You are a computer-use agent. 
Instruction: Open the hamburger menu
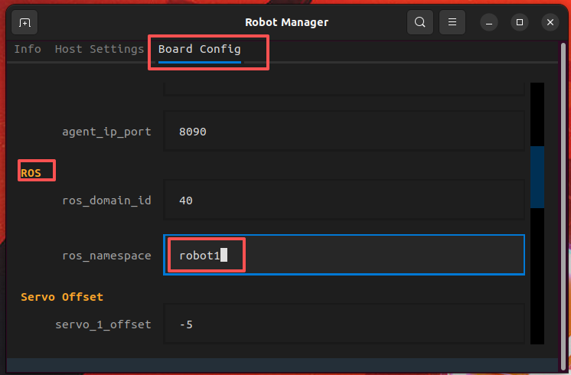[452, 22]
